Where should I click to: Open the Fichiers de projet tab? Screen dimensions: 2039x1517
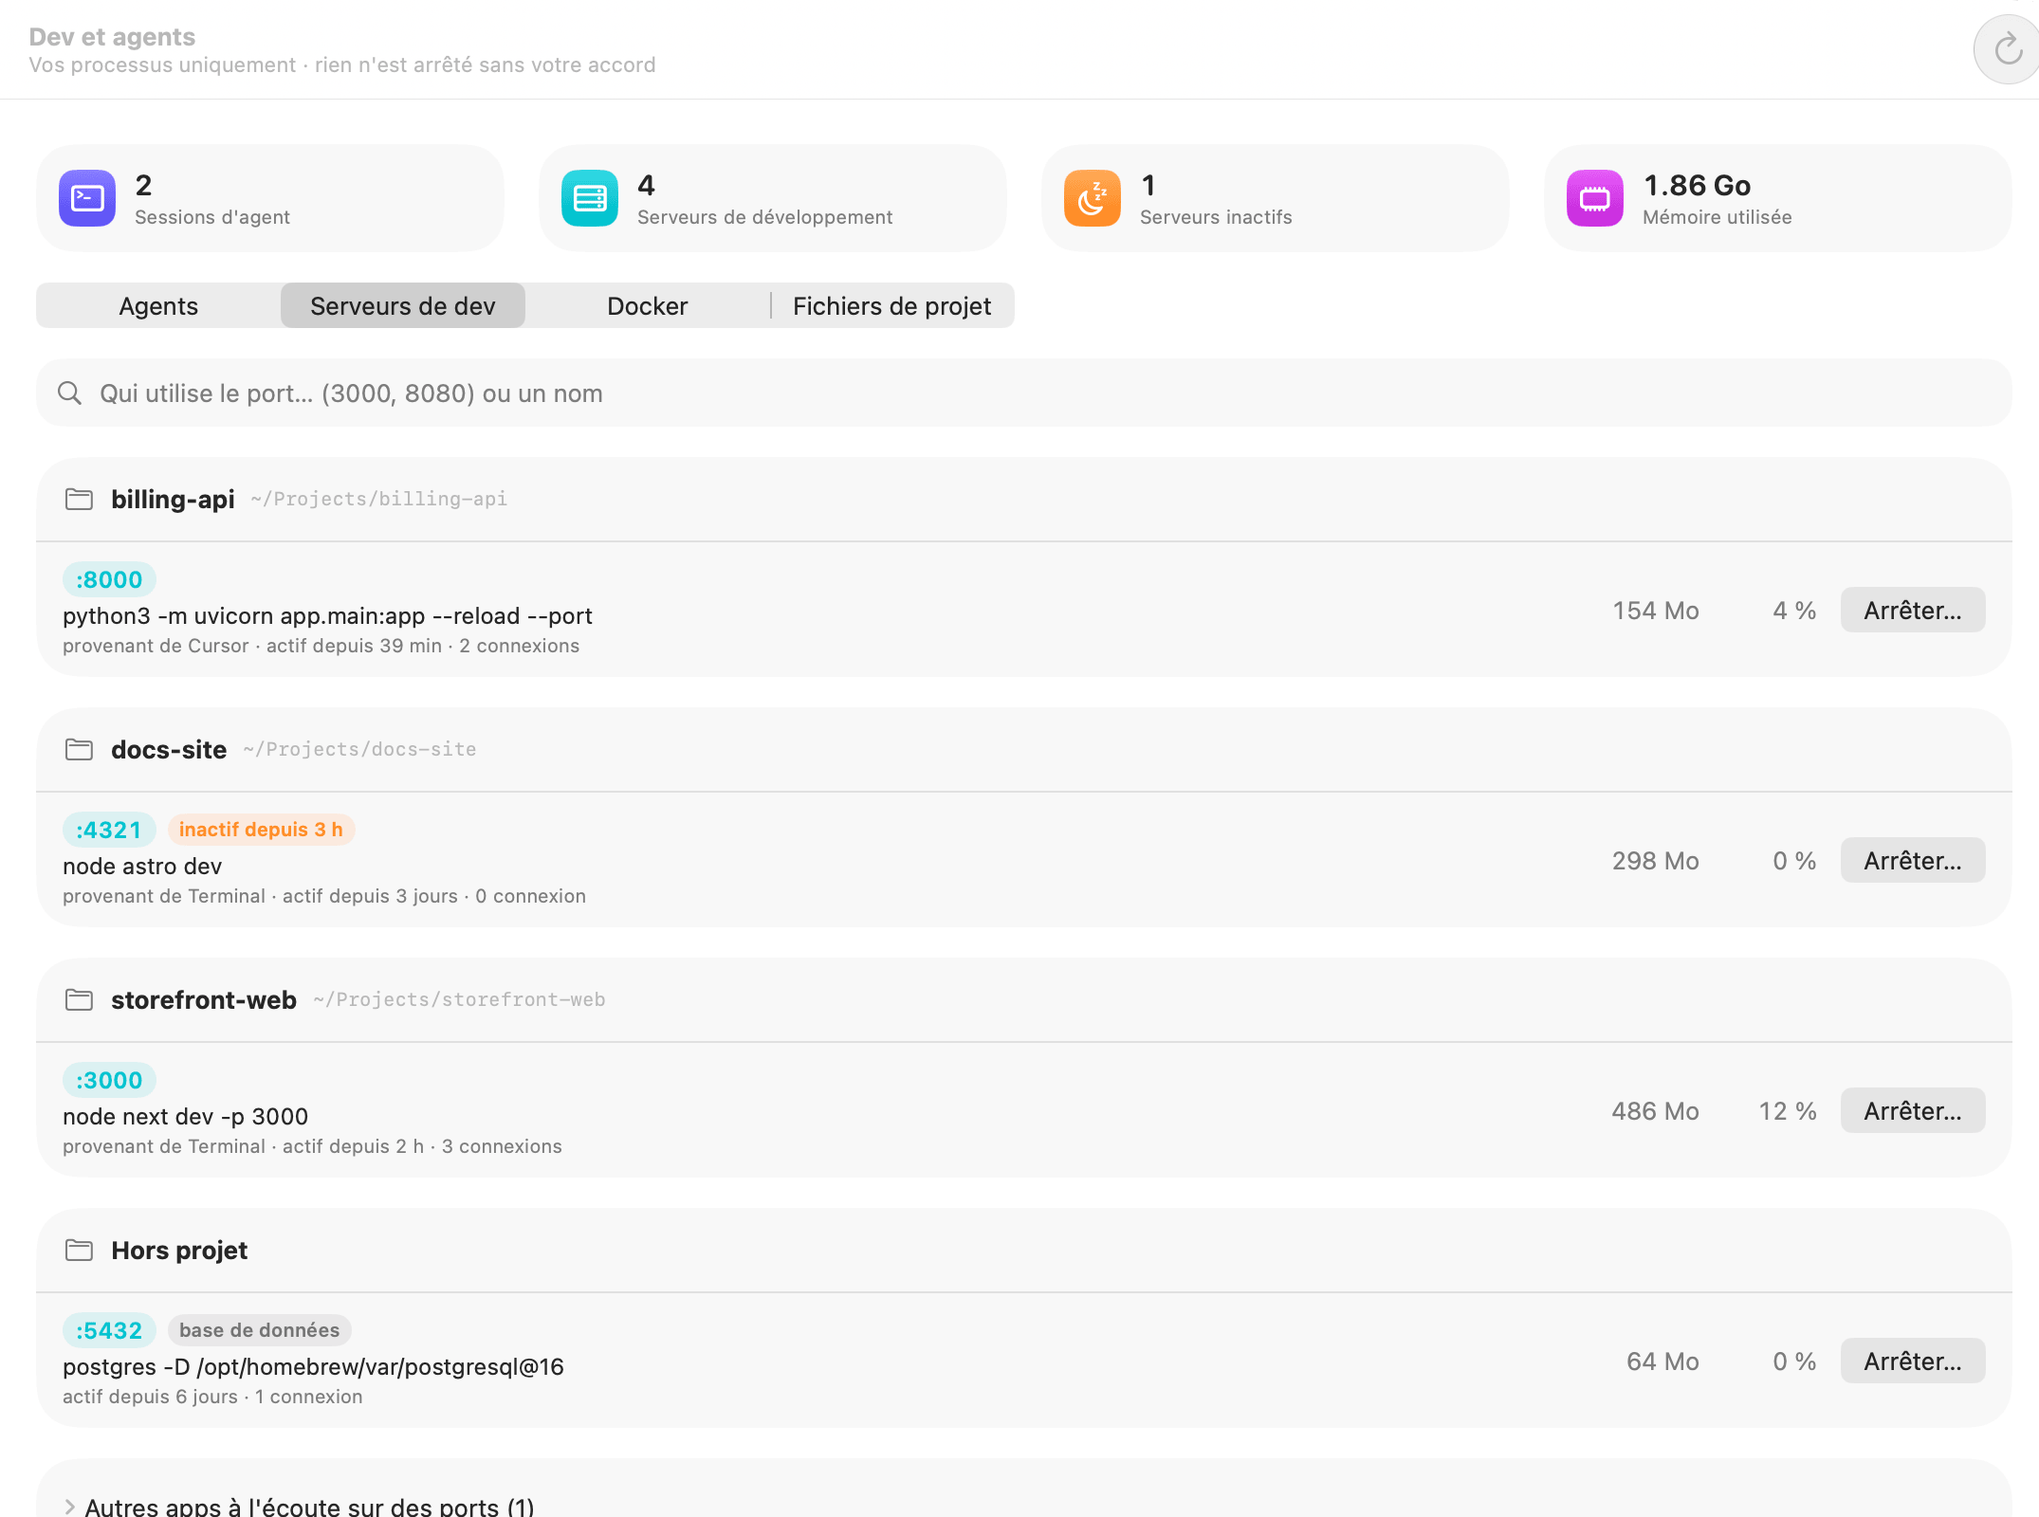(x=892, y=305)
